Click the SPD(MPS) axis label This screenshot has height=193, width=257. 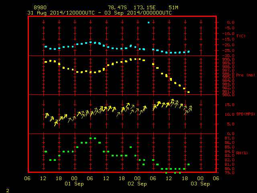(245, 114)
